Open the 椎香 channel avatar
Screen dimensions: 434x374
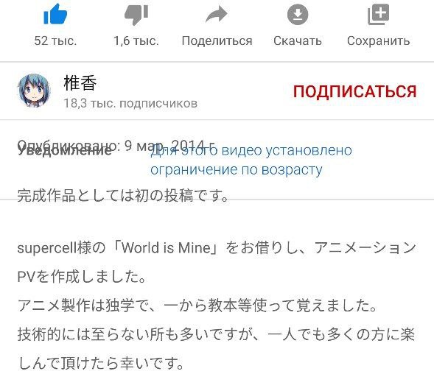point(34,91)
